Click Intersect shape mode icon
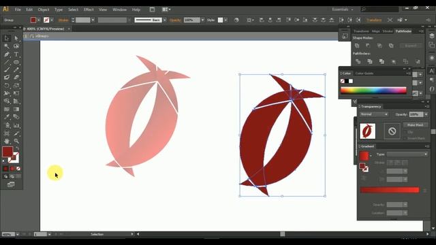Viewport: 436px width, 245px height. click(x=379, y=46)
